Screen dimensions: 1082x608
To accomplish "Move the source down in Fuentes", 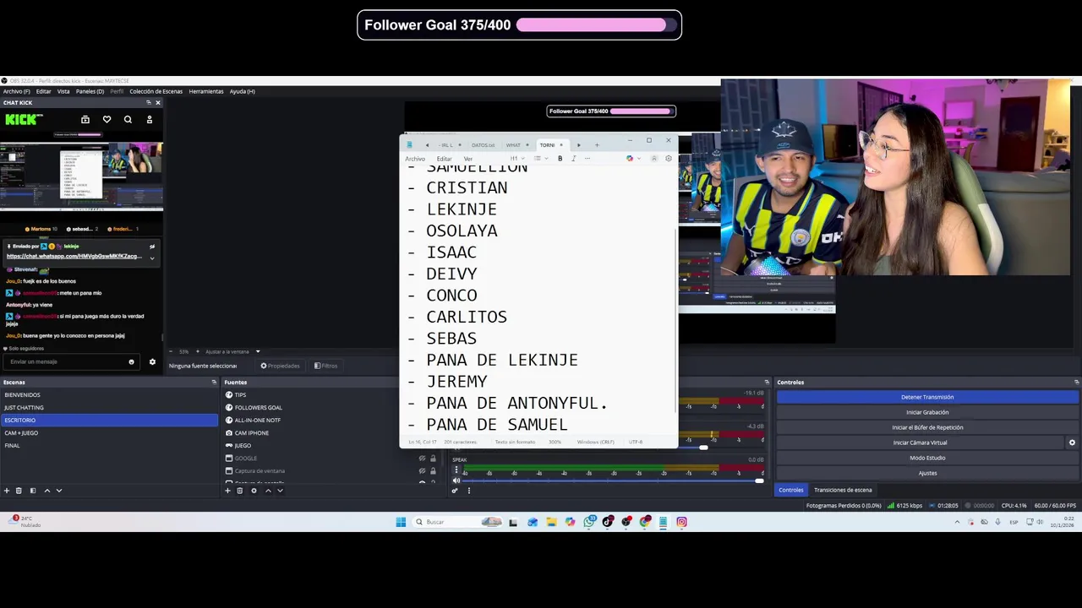I will [x=280, y=491].
